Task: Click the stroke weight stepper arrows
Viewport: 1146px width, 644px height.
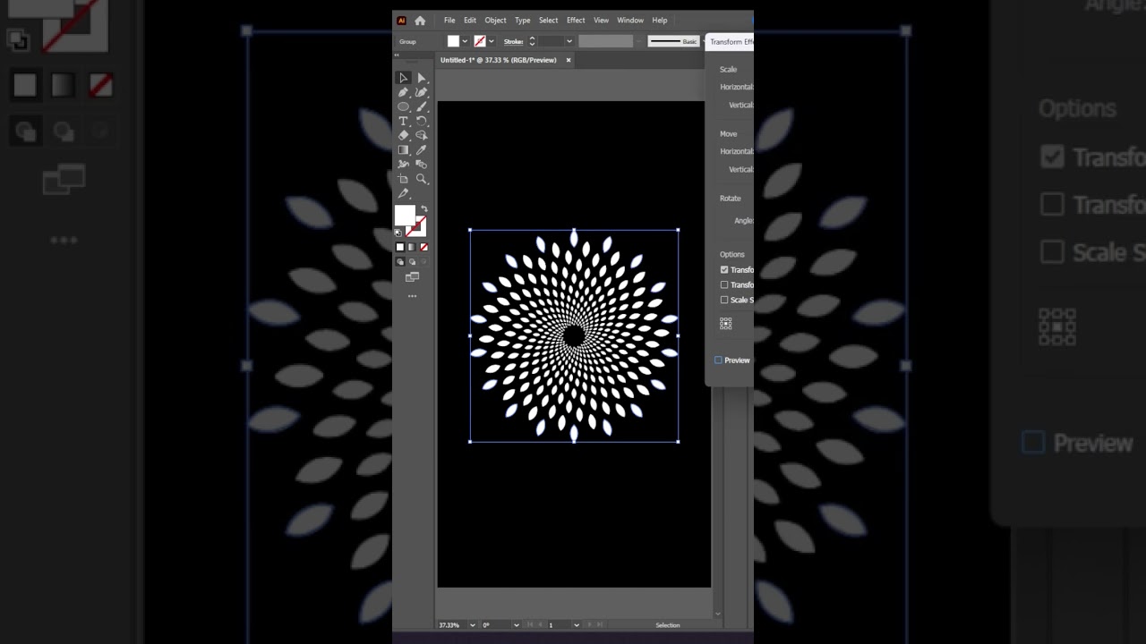Action: 532,41
